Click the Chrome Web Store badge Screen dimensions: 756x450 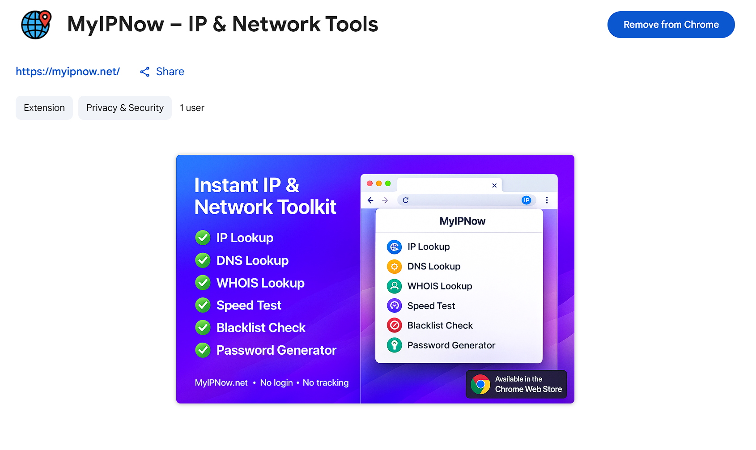click(x=516, y=384)
